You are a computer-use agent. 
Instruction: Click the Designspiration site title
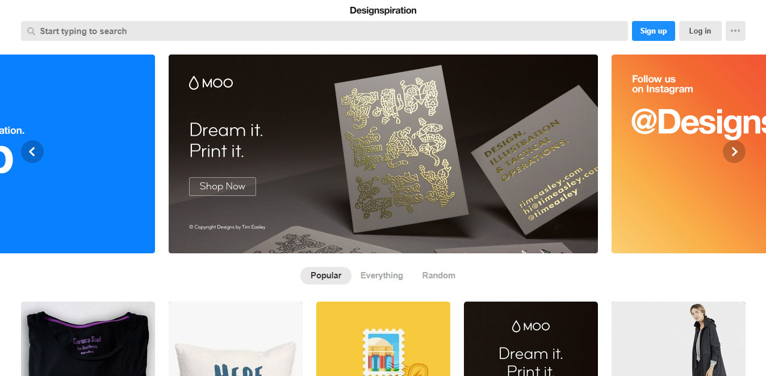coord(383,10)
